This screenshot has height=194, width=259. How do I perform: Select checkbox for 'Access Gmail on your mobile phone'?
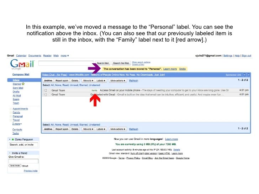click(46, 90)
